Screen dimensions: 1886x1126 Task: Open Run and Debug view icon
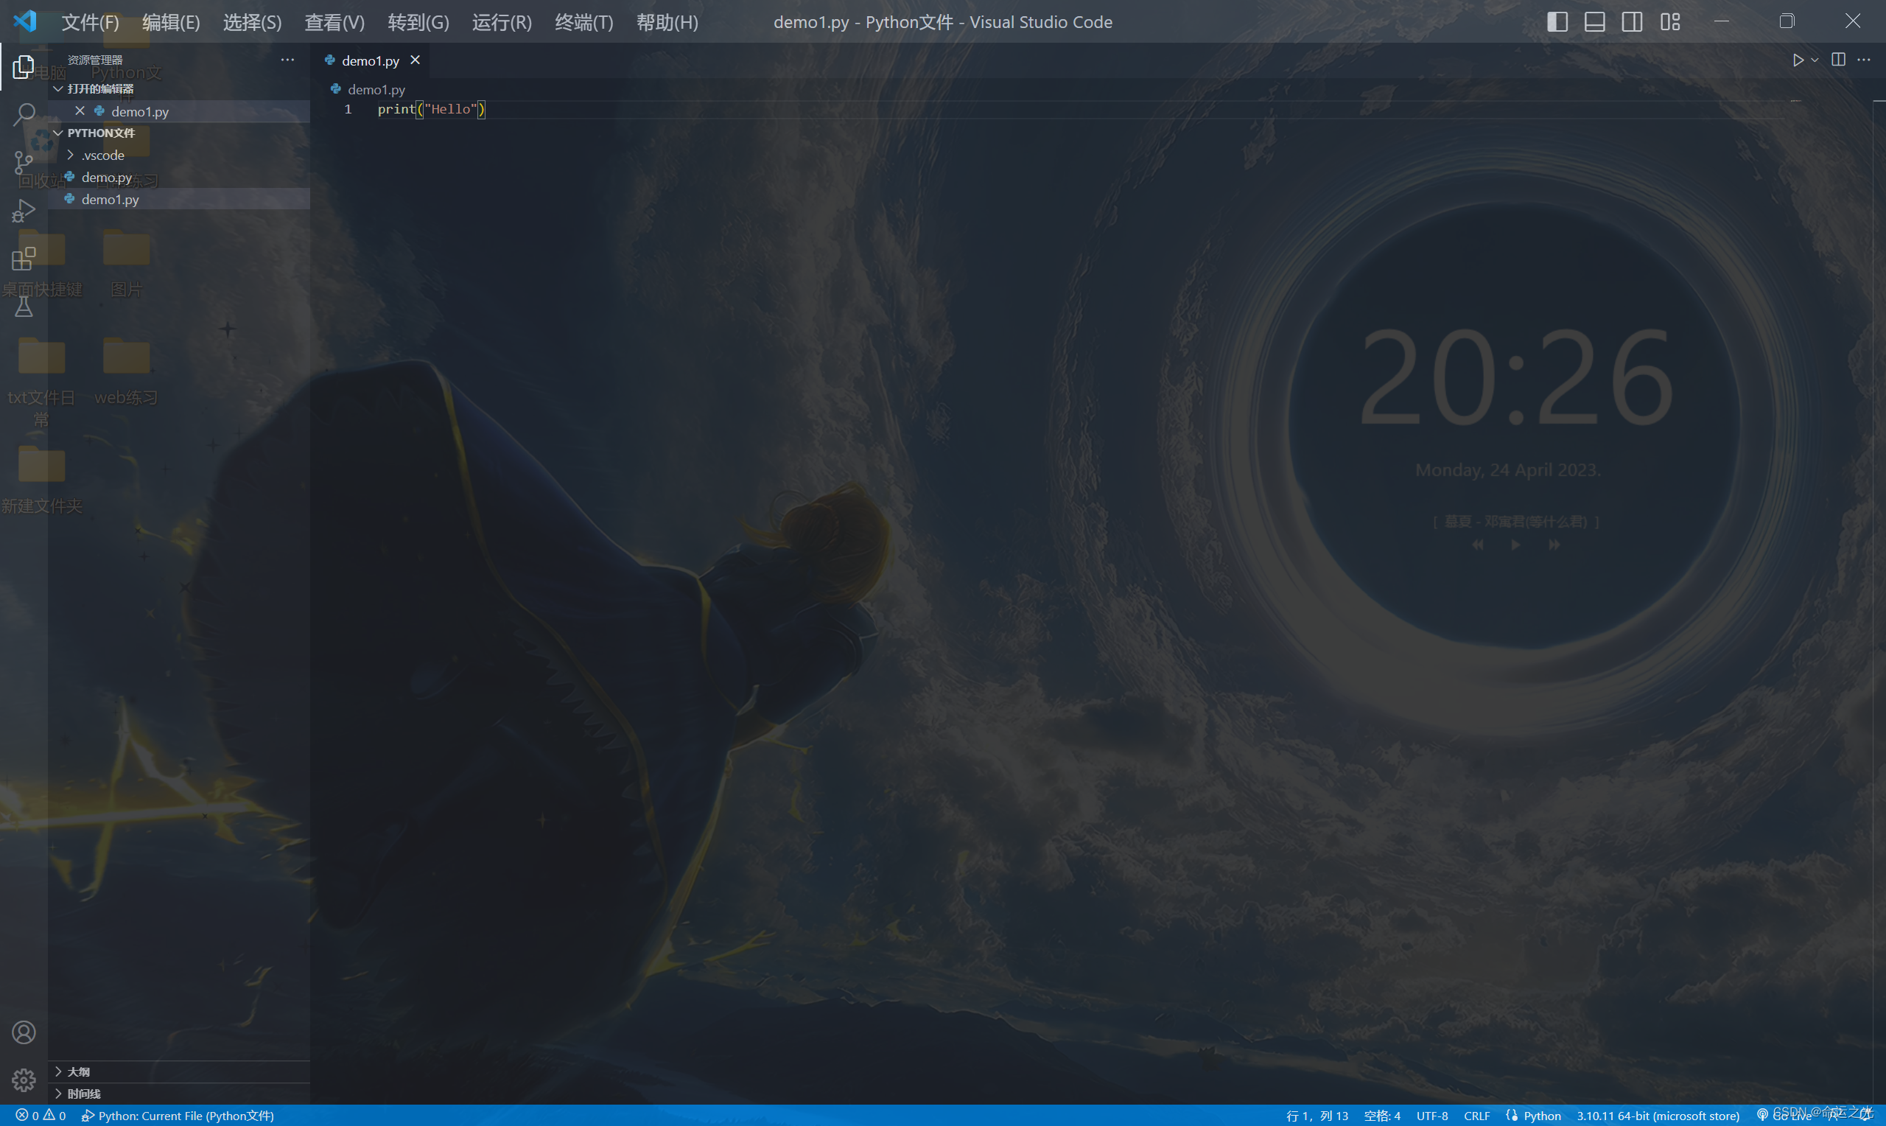[24, 211]
